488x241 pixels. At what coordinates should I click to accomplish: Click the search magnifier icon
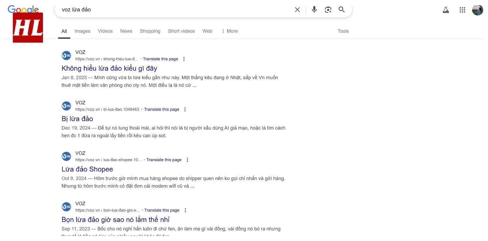(341, 9)
